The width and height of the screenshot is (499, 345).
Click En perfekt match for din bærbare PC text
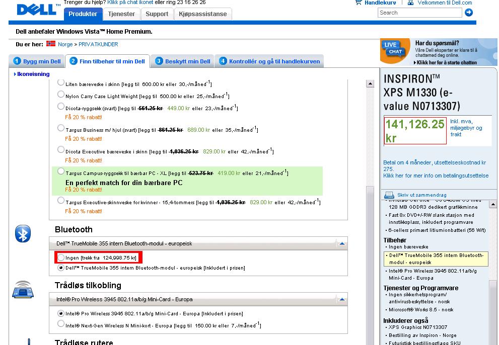click(x=124, y=183)
